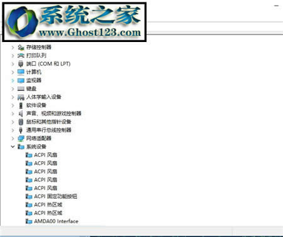Expand the 计算机 node
This screenshot has width=283, height=237.
(x=13, y=72)
